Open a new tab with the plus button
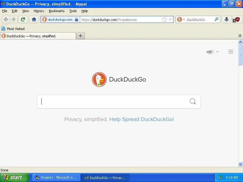This screenshot has height=182, width=243. pyautogui.click(x=80, y=36)
